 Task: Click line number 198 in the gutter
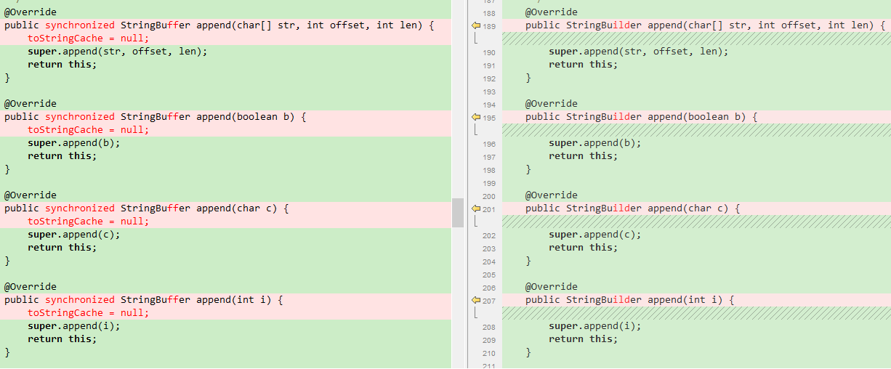[489, 170]
